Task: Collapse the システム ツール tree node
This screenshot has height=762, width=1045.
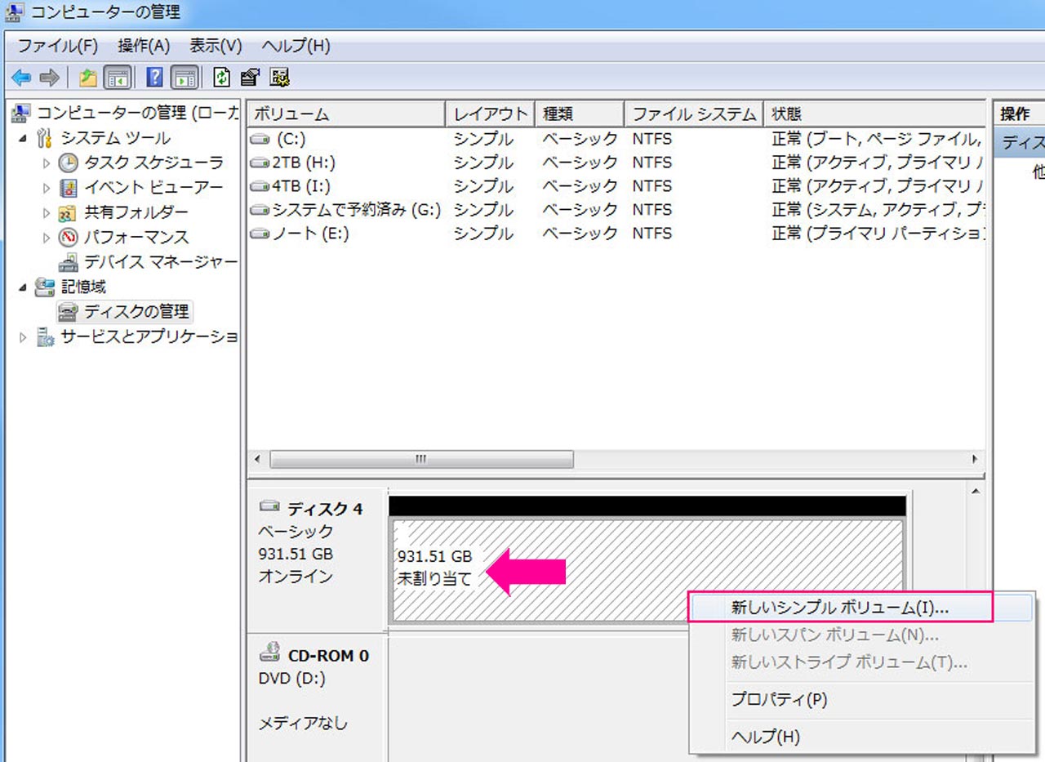Action: [22, 138]
